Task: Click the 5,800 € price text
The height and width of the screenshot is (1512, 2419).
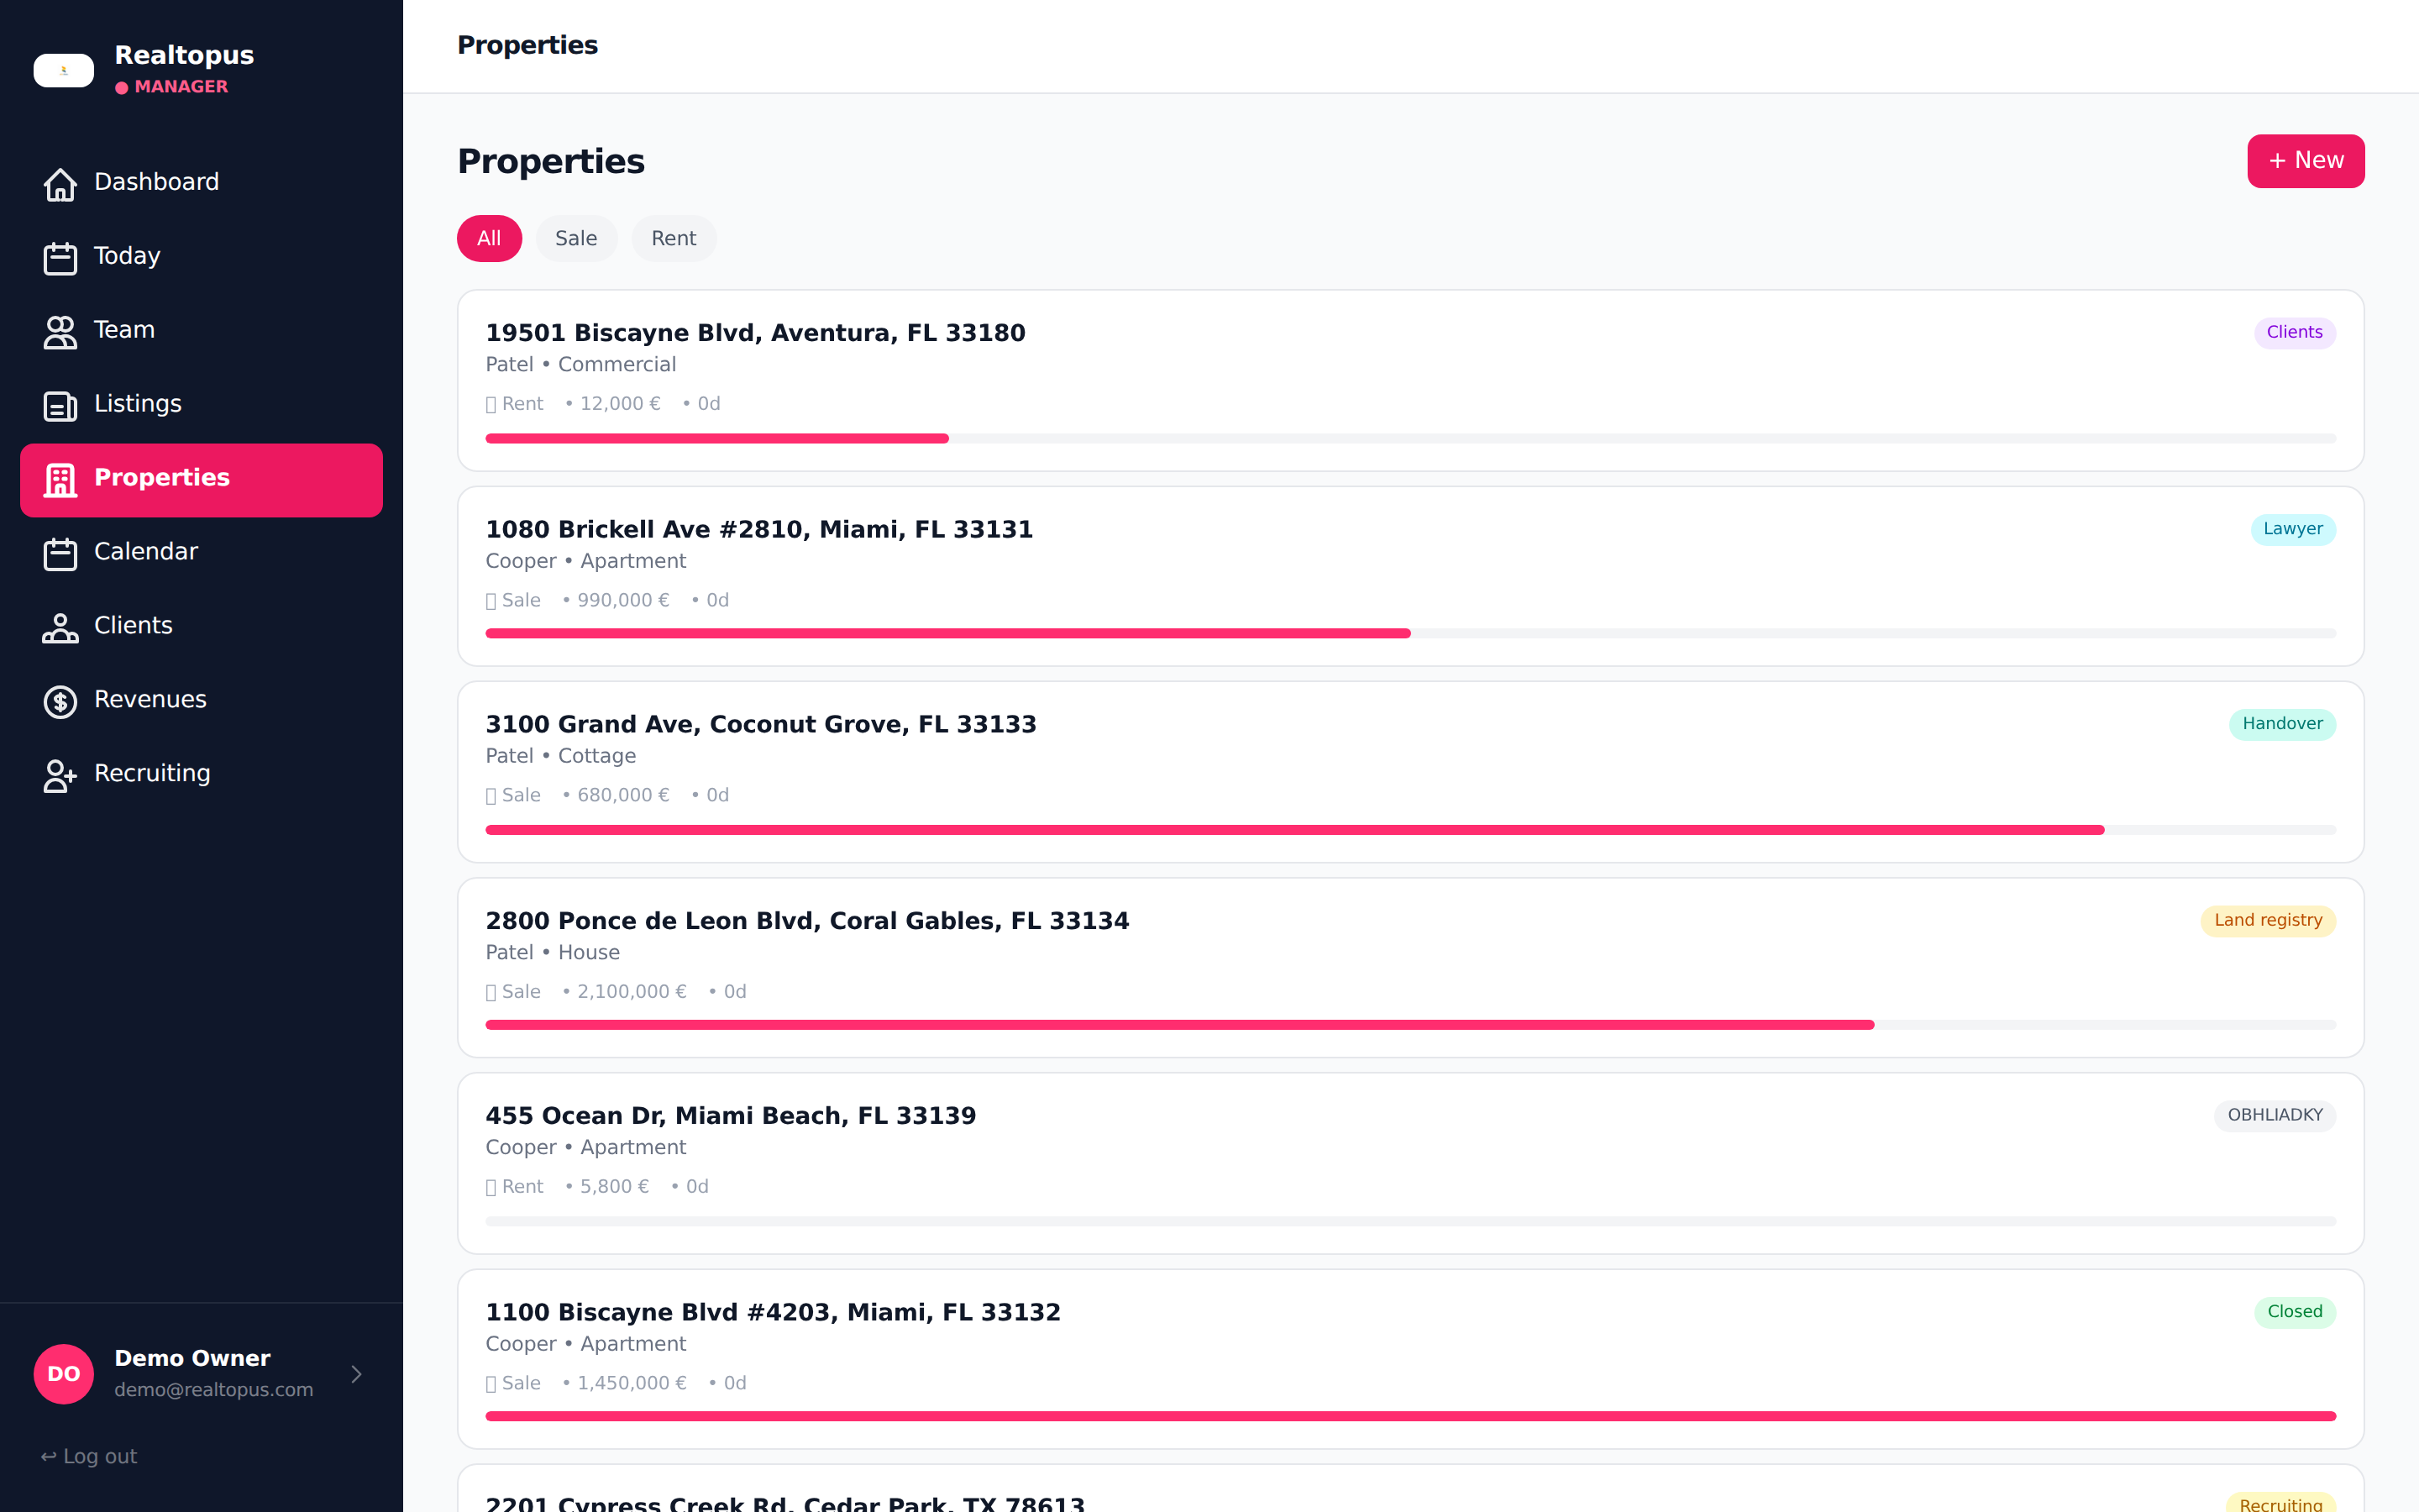Action: [614, 1187]
